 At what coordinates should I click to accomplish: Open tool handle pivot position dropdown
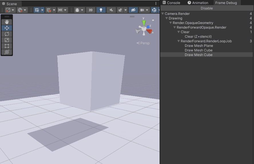click(10, 10)
